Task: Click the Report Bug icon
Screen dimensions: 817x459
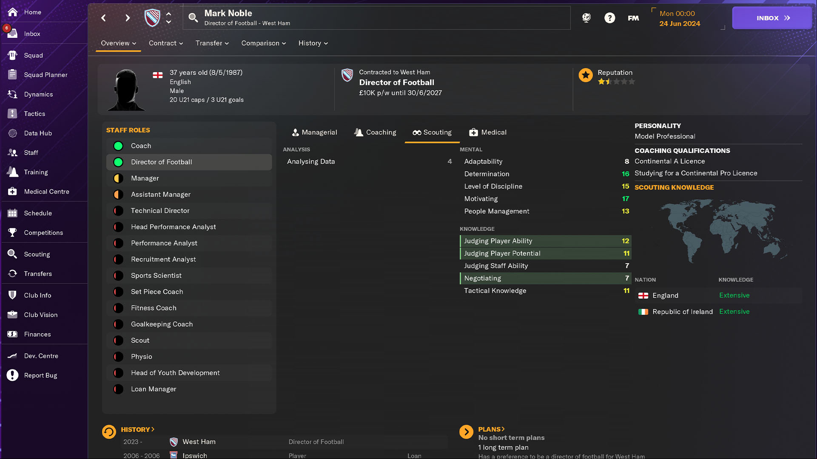Action: (12, 375)
